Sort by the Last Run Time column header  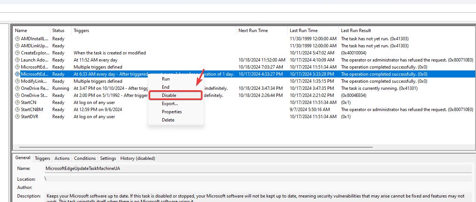(x=313, y=31)
